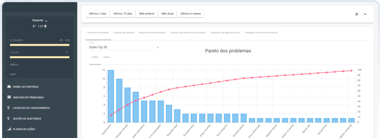Choose the Últimos 6 meses filter

click(x=190, y=14)
